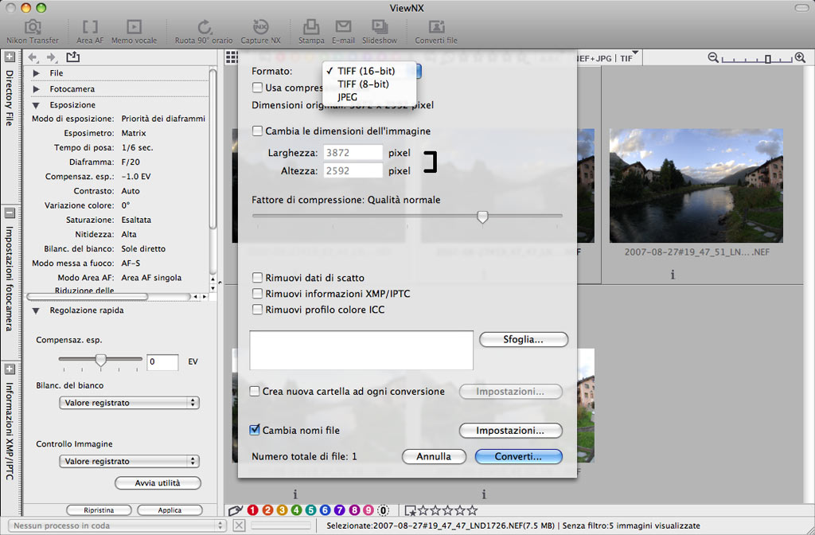Click Avvia utilità button
Viewport: 815px width, 535px height.
(158, 483)
